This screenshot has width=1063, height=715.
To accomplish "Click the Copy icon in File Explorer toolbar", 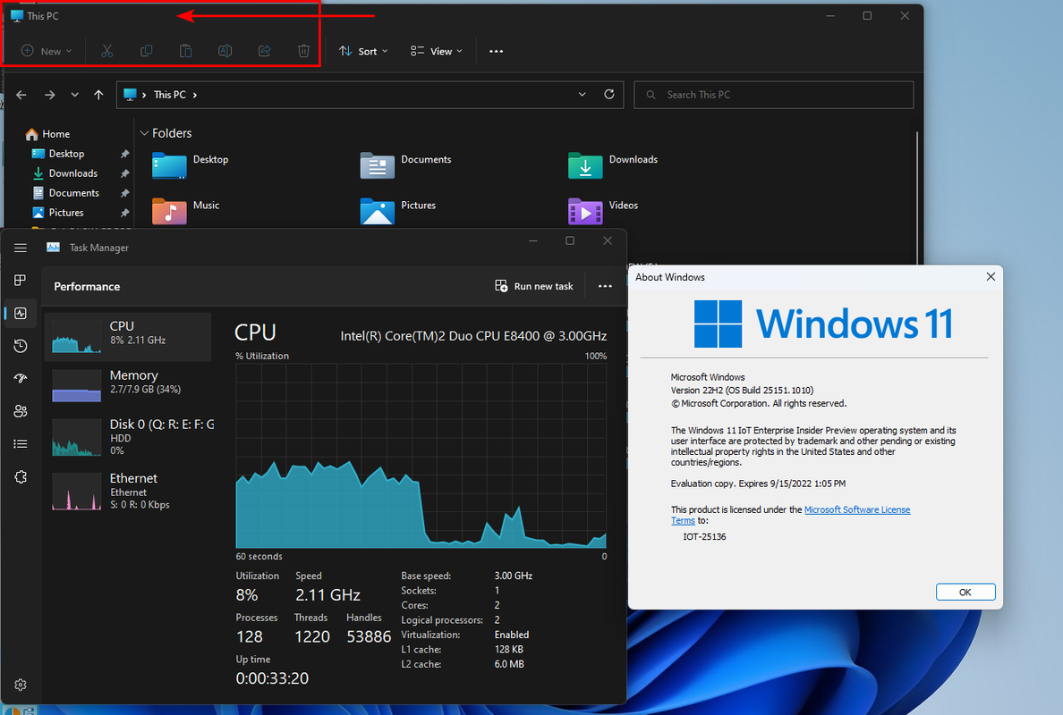I will 147,51.
